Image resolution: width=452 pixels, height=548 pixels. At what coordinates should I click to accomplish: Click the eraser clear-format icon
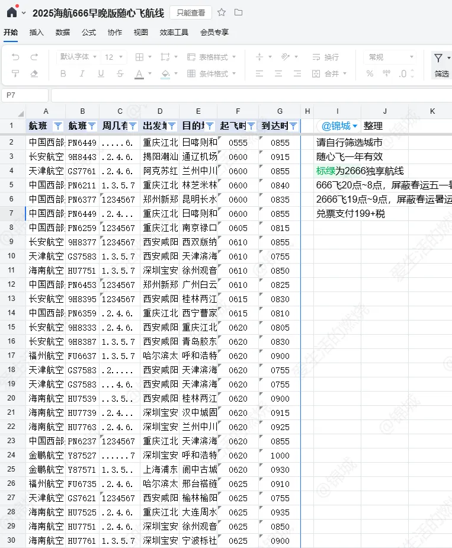[x=34, y=73]
